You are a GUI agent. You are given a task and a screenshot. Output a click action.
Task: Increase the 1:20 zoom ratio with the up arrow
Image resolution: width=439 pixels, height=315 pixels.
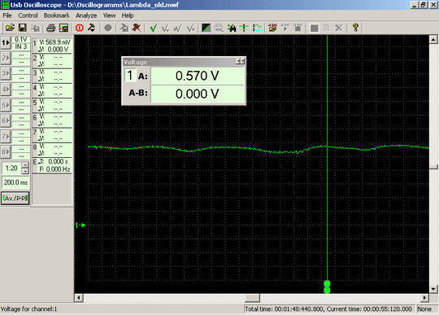coord(25,165)
